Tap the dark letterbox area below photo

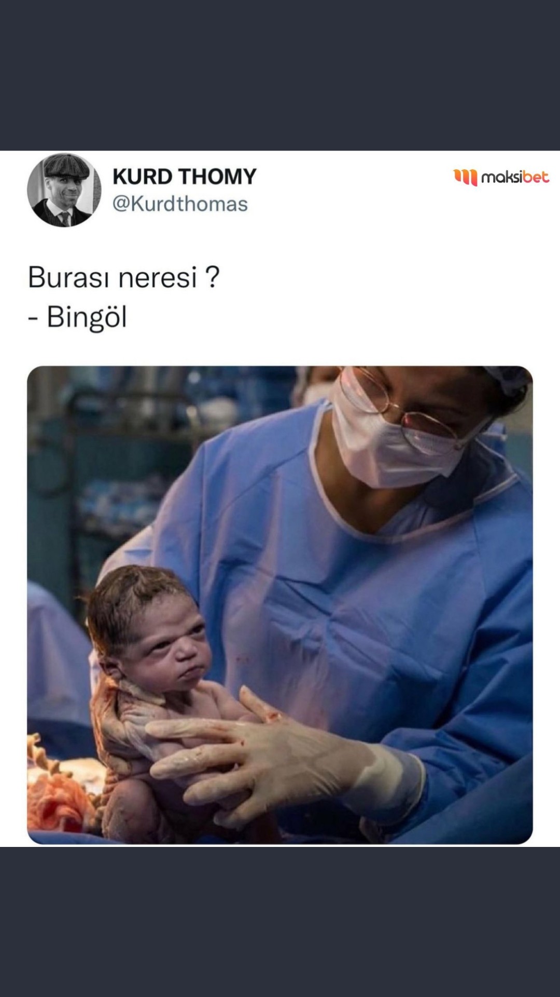(280, 922)
